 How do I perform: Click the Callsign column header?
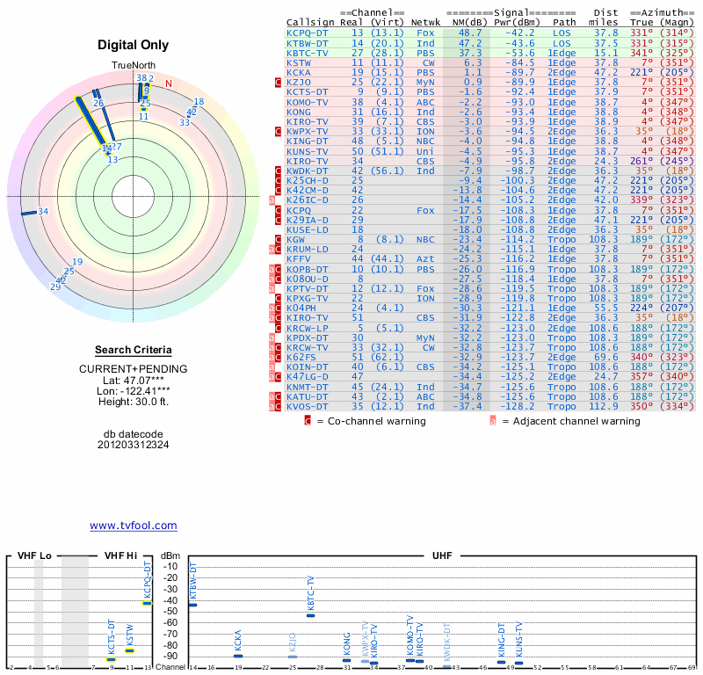(309, 22)
